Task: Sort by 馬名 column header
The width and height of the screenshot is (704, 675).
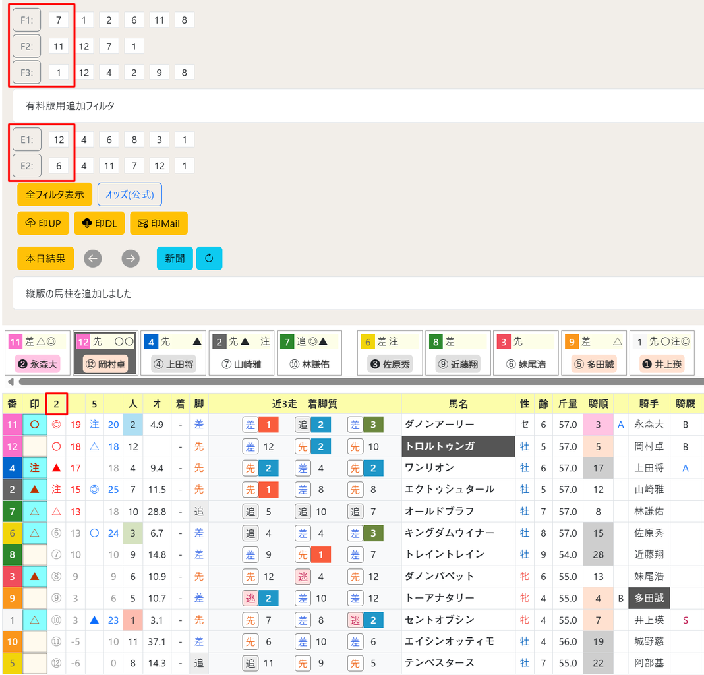Action: pyautogui.click(x=458, y=403)
